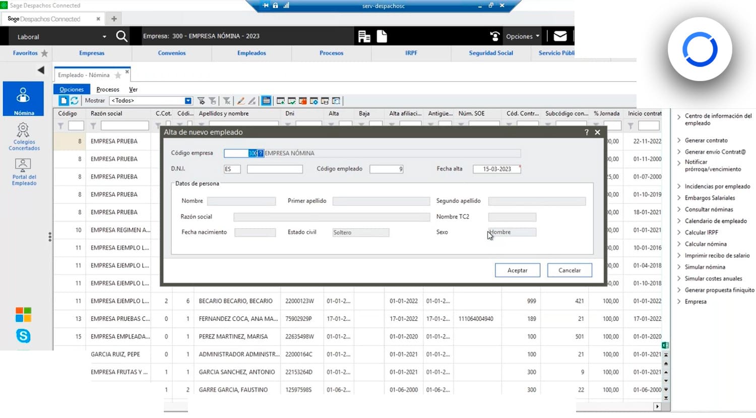Screen dimensions: 756x418
Task: Open the mail envelope icon
Action: 560,36
